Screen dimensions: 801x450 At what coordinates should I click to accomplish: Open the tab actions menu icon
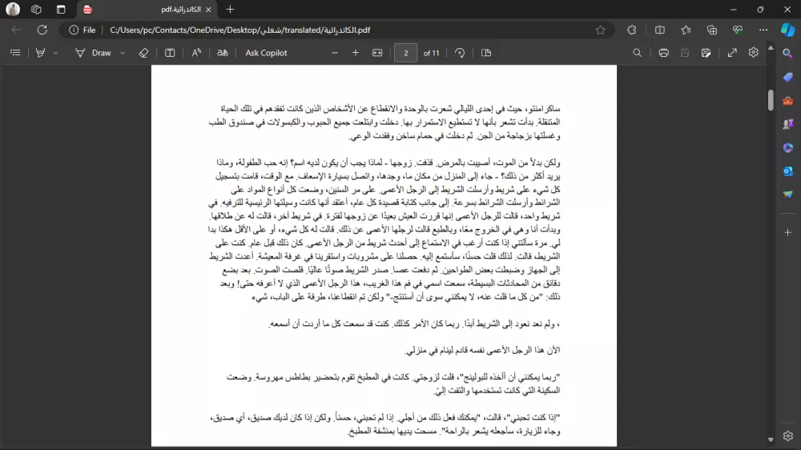point(61,9)
